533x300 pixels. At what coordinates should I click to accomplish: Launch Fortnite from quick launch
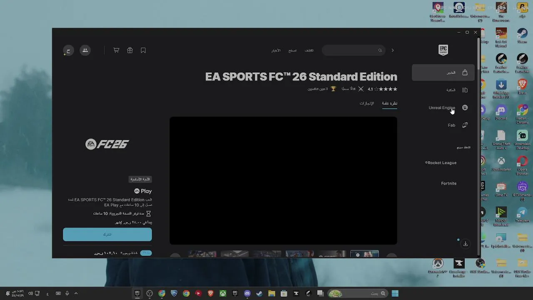pyautogui.click(x=449, y=183)
